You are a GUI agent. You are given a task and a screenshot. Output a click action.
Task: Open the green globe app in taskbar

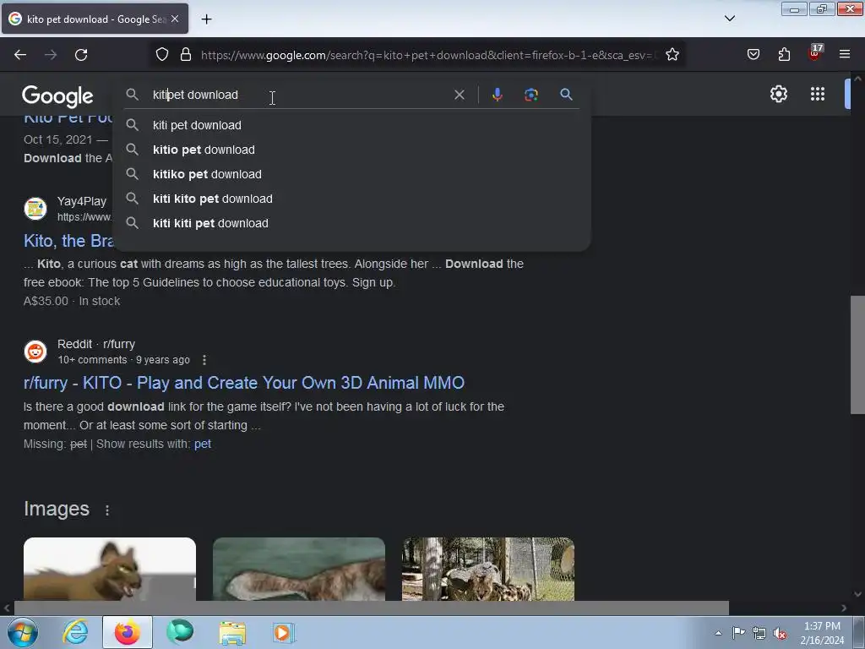click(180, 632)
